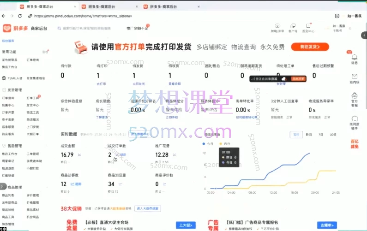Click the browser profile icon near 如一香氛

pyautogui.click(x=337, y=16)
